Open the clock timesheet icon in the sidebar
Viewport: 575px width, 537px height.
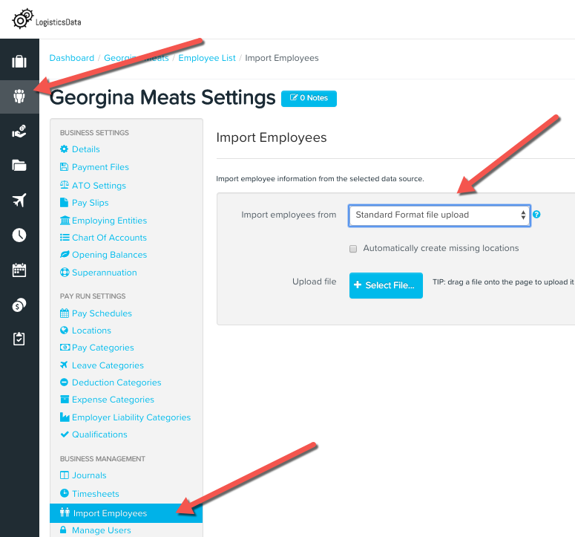(x=19, y=235)
